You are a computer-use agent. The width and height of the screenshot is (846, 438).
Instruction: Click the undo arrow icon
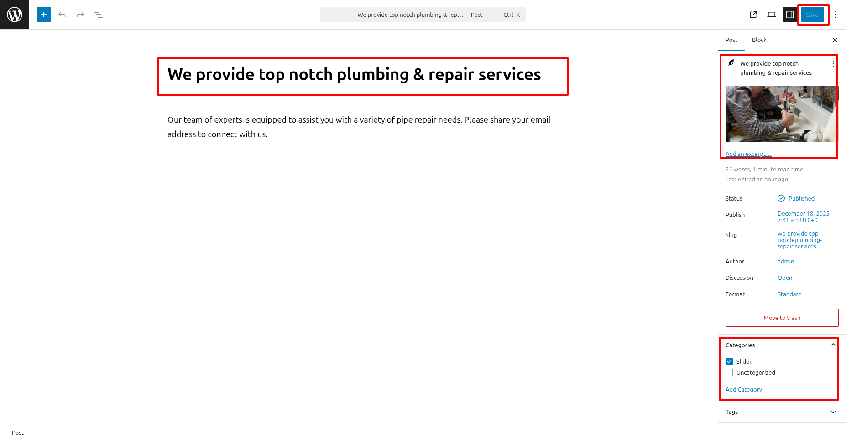pos(62,15)
